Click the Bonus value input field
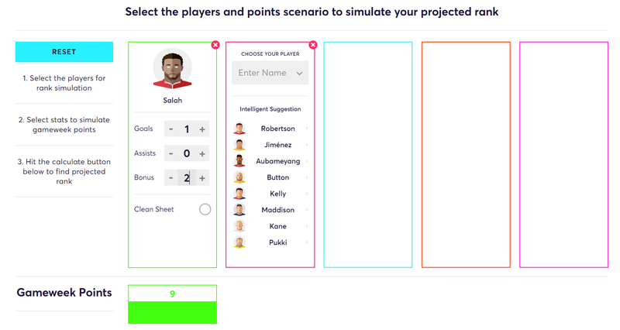This screenshot has height=330, width=620. pyautogui.click(x=187, y=178)
